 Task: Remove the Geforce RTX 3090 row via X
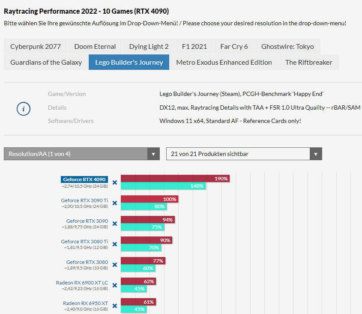(115, 224)
